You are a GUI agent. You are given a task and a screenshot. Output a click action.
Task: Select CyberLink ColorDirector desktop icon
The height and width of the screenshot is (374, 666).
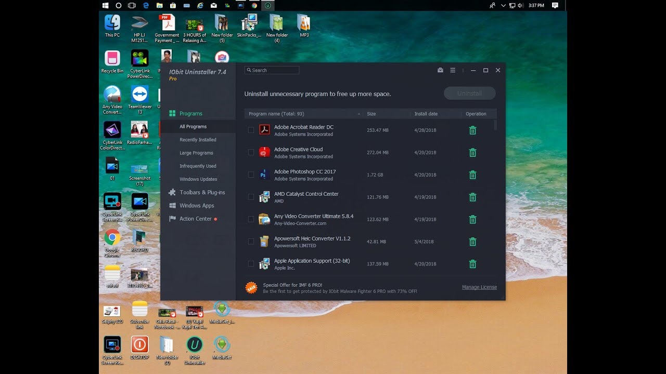coord(112,136)
